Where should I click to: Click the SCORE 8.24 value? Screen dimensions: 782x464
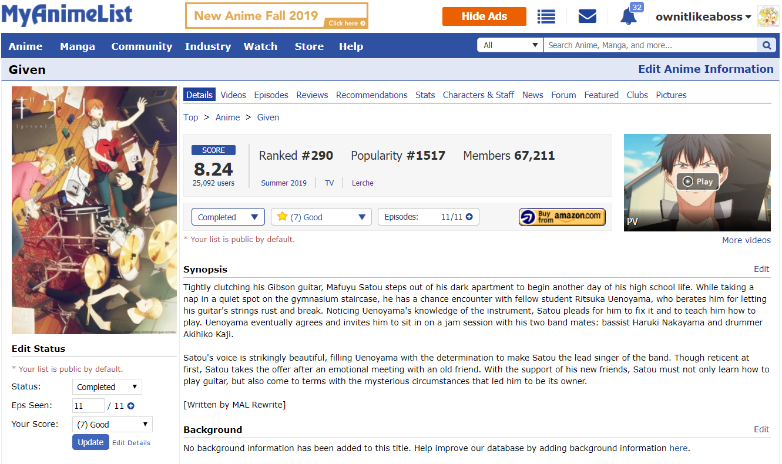213,169
